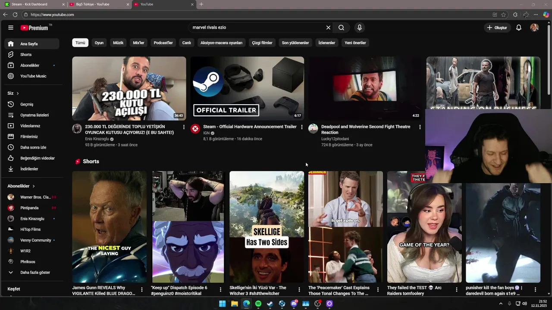Click the Oluştur create button
Image resolution: width=552 pixels, height=310 pixels.
(497, 28)
